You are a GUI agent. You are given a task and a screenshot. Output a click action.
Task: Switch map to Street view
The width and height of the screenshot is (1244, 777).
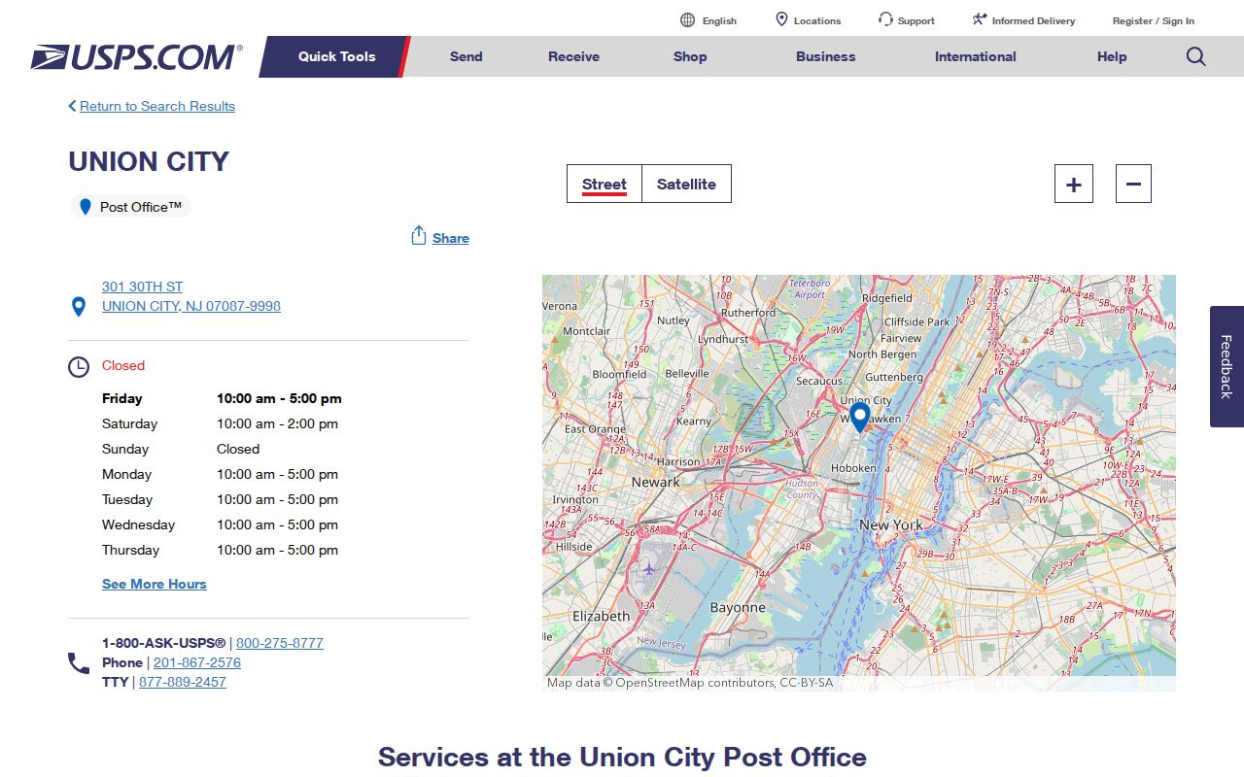(605, 184)
